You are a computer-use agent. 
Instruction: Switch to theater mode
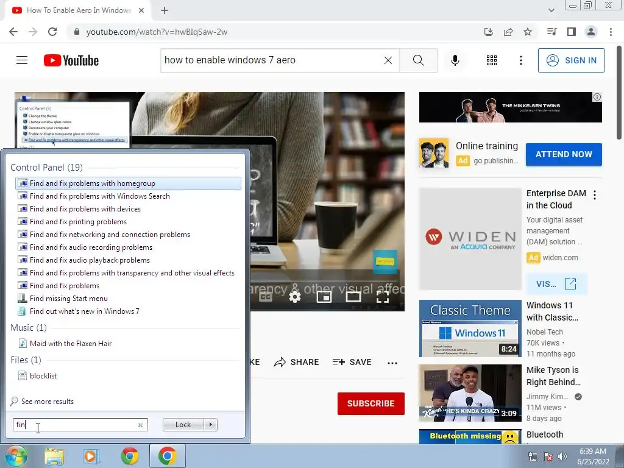tap(353, 297)
